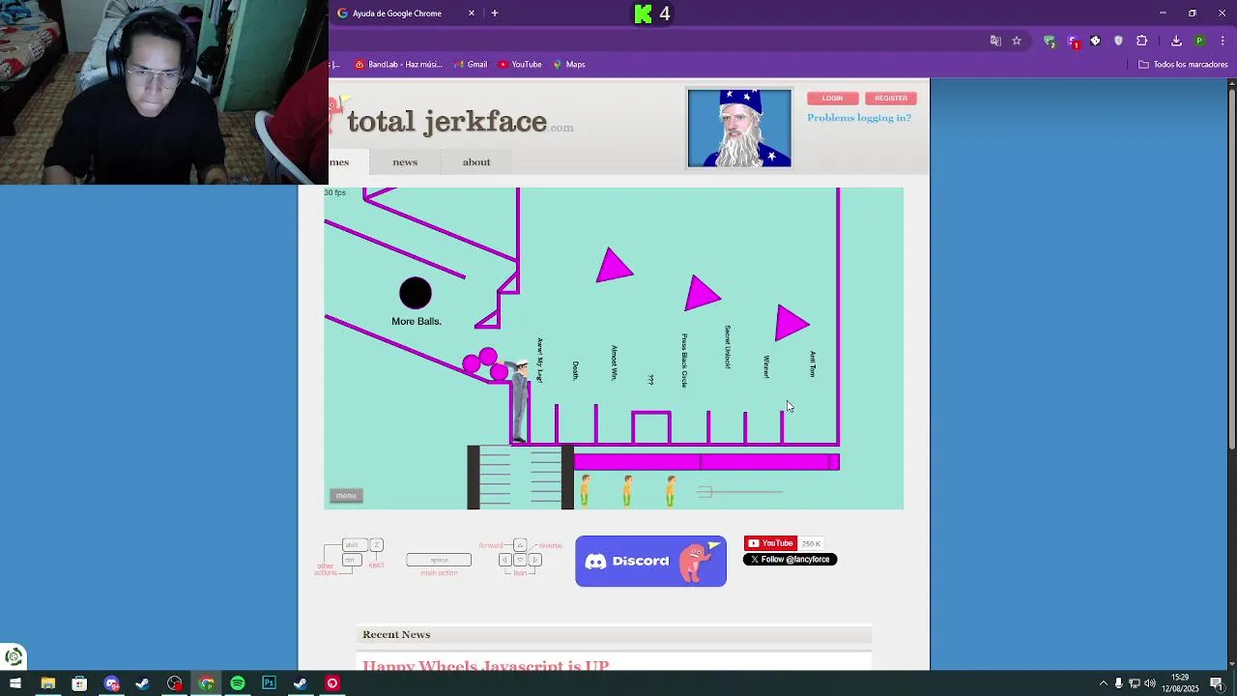Click the green K icon in title bar

point(643,14)
